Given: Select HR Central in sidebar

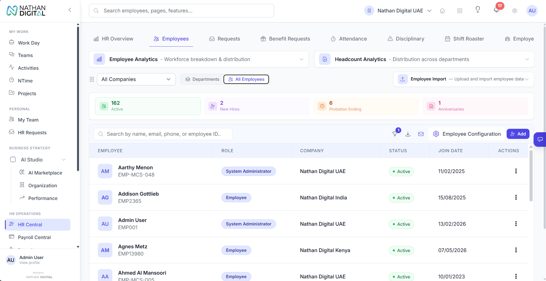Looking at the screenshot, I should tap(38, 225).
